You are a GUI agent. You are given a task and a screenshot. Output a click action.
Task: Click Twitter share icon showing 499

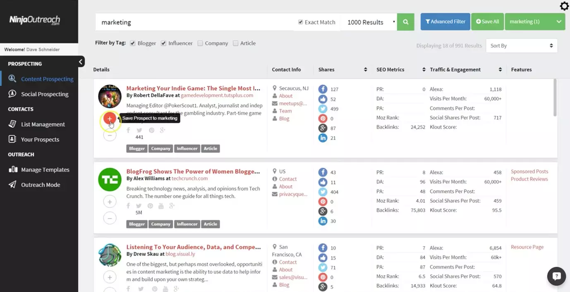click(x=323, y=109)
